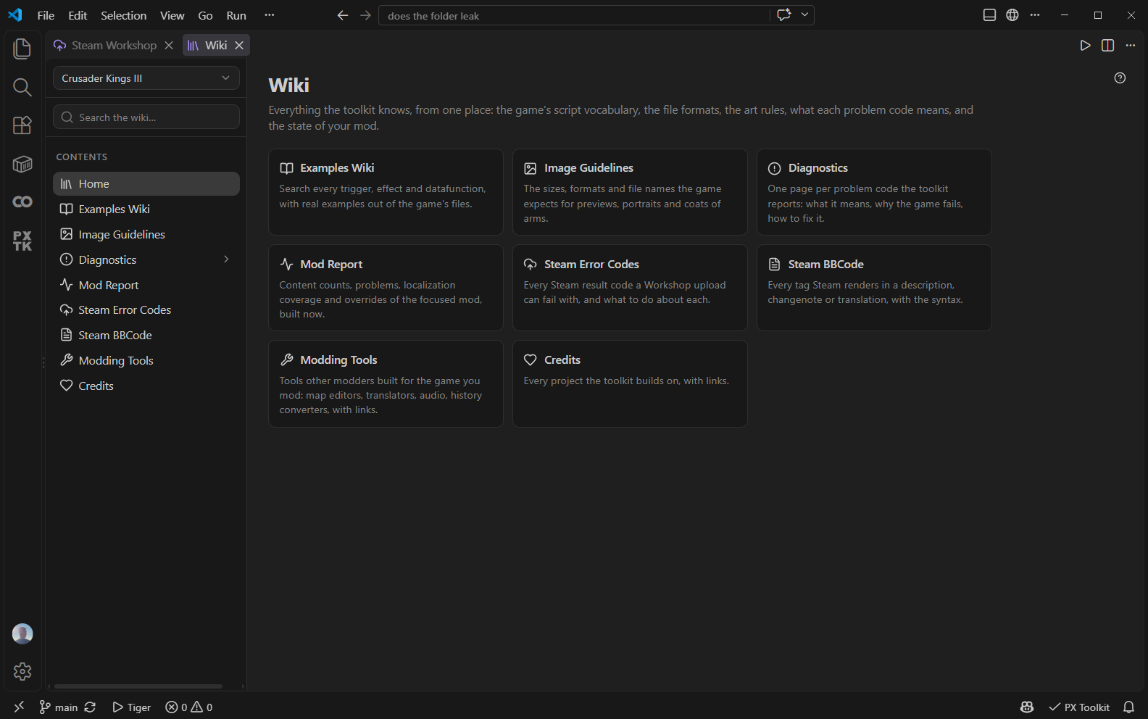The image size is (1148, 719).
Task: Open the Diagnostics card
Action: (874, 192)
